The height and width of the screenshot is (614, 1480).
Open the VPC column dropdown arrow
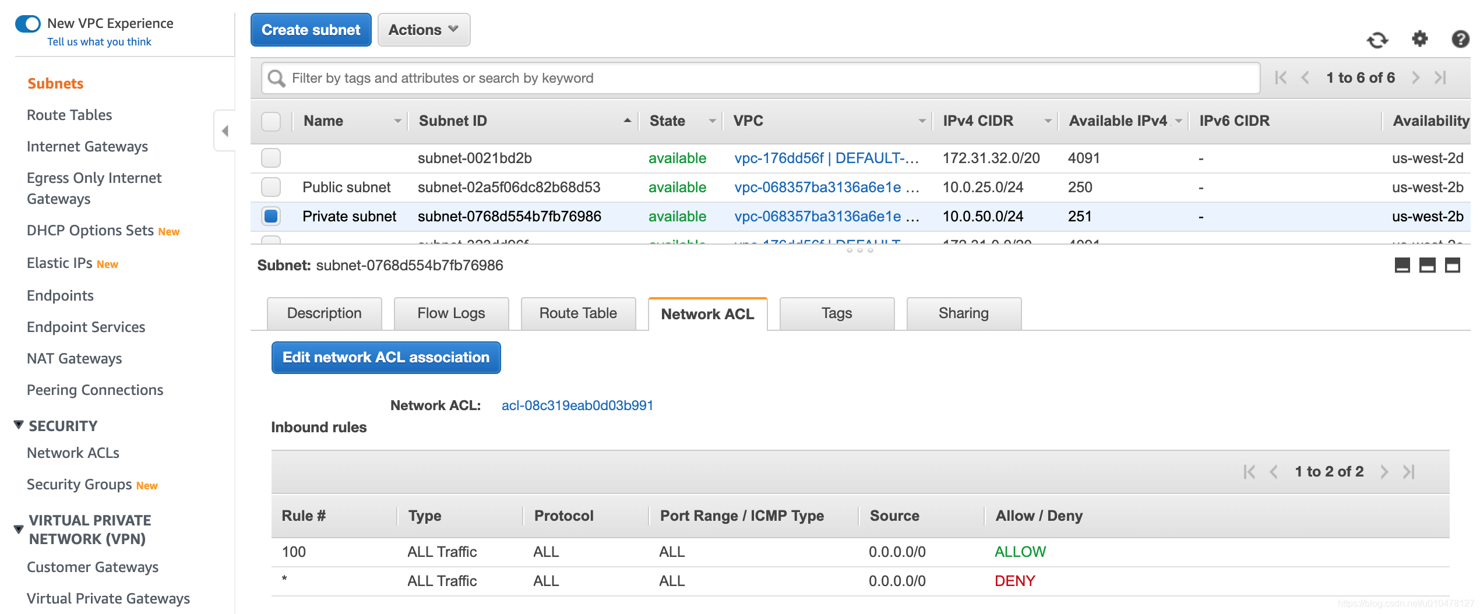[x=922, y=121]
